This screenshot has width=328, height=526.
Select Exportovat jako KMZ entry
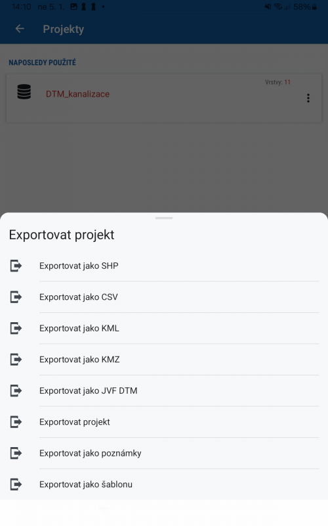[164, 359]
